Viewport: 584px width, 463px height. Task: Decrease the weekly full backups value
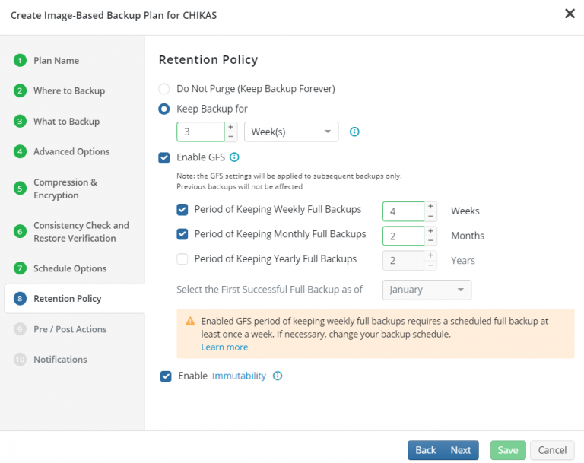(430, 216)
